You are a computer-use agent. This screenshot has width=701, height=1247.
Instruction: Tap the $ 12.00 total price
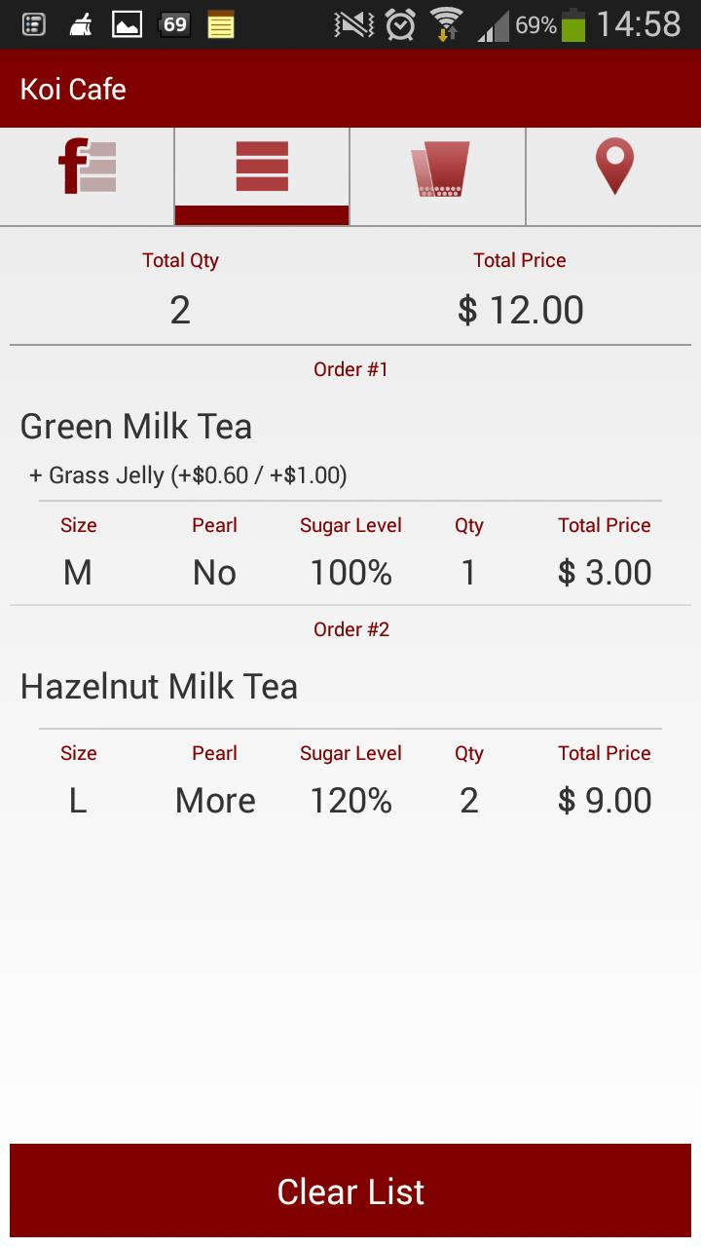coord(521,310)
